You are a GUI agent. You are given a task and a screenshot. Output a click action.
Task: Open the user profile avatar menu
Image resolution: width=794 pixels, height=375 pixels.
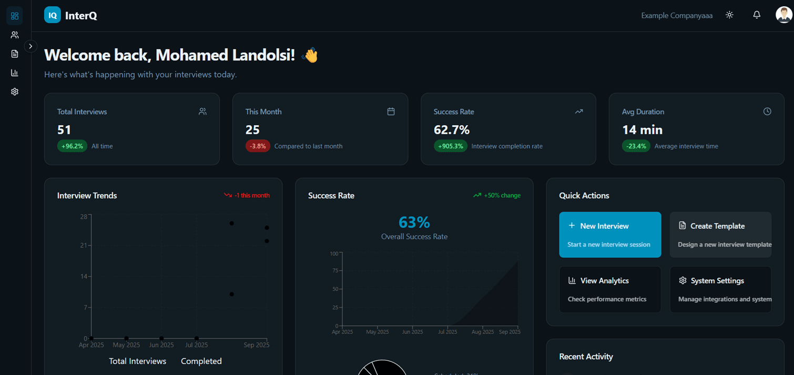pos(783,15)
